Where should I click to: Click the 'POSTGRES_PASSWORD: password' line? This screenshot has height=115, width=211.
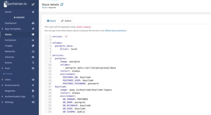pyautogui.click(x=81, y=84)
